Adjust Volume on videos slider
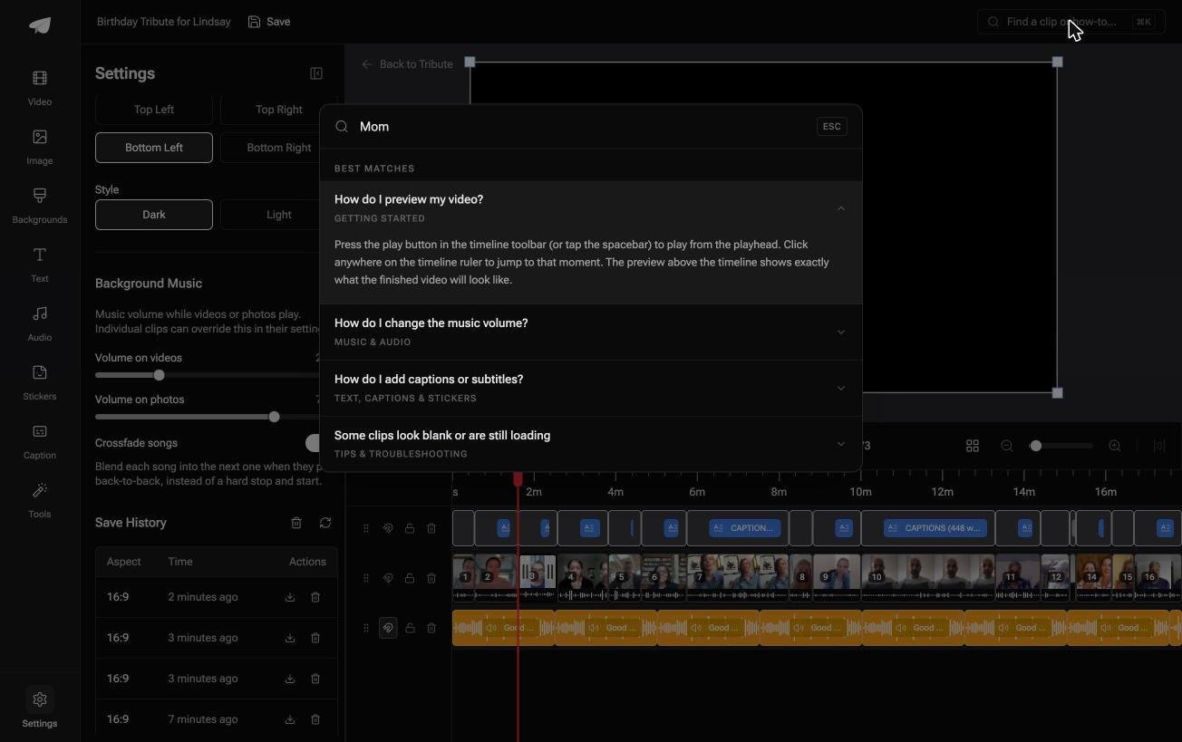Screen dimensions: 1182x742 pos(160,375)
